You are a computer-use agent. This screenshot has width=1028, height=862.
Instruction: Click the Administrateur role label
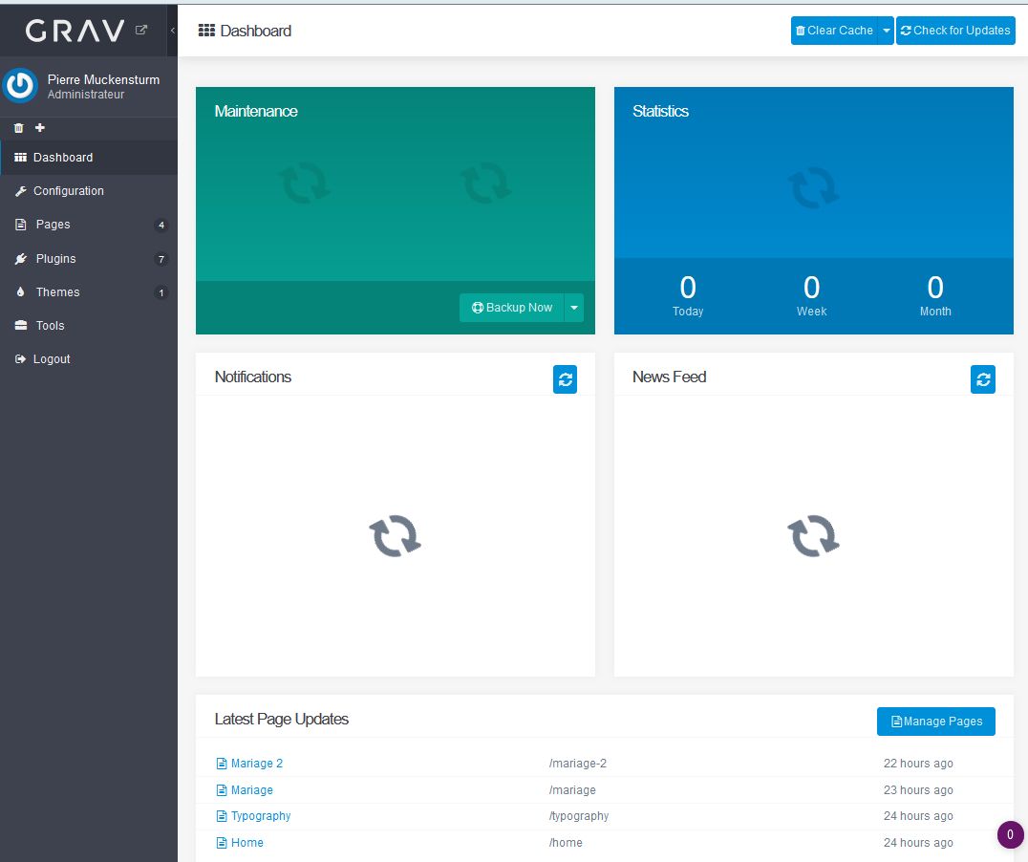coord(86,95)
